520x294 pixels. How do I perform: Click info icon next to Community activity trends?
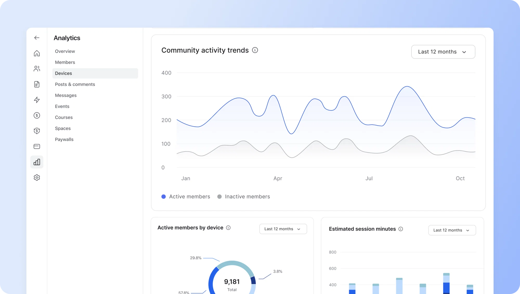[x=255, y=50]
